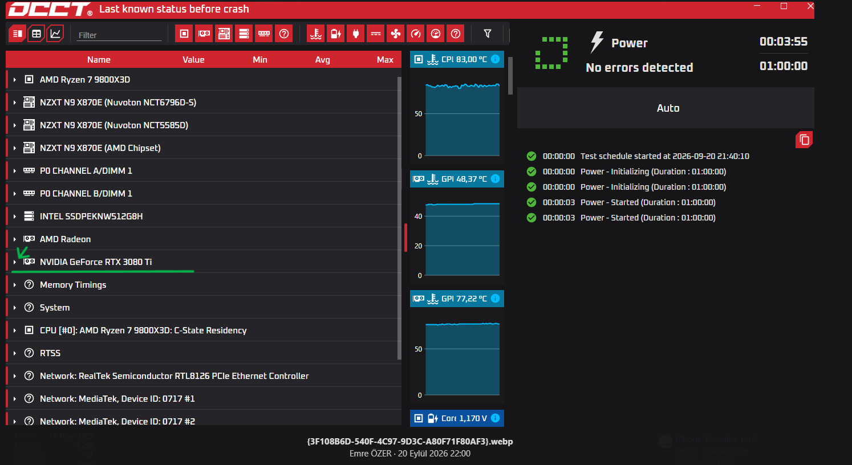
Task: Click the speedometer sensor filter icon
Action: point(416,34)
